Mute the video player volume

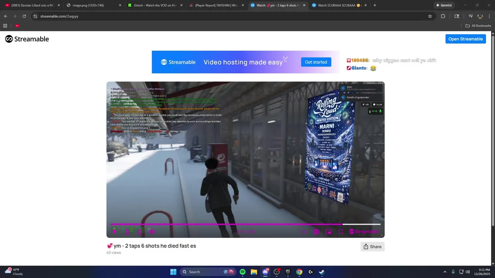(x=152, y=232)
